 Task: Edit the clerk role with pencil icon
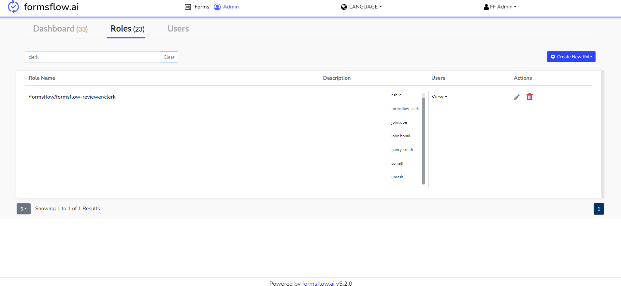tap(516, 97)
